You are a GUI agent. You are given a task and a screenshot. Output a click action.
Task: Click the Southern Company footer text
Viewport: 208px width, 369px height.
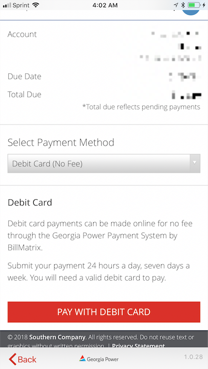(57, 337)
